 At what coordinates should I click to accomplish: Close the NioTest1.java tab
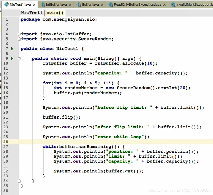pyautogui.click(x=34, y=5)
